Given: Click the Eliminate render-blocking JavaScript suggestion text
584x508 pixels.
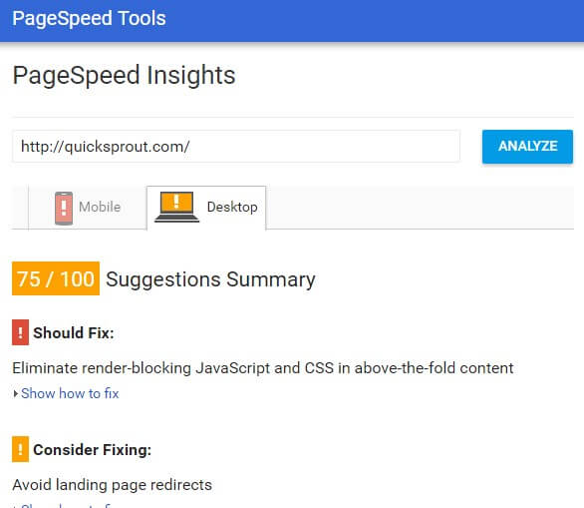Looking at the screenshot, I should pyautogui.click(x=263, y=368).
